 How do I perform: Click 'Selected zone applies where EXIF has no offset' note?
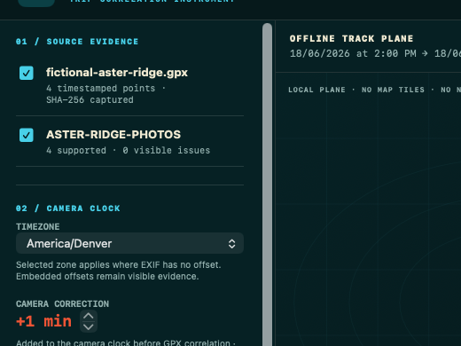click(118, 264)
